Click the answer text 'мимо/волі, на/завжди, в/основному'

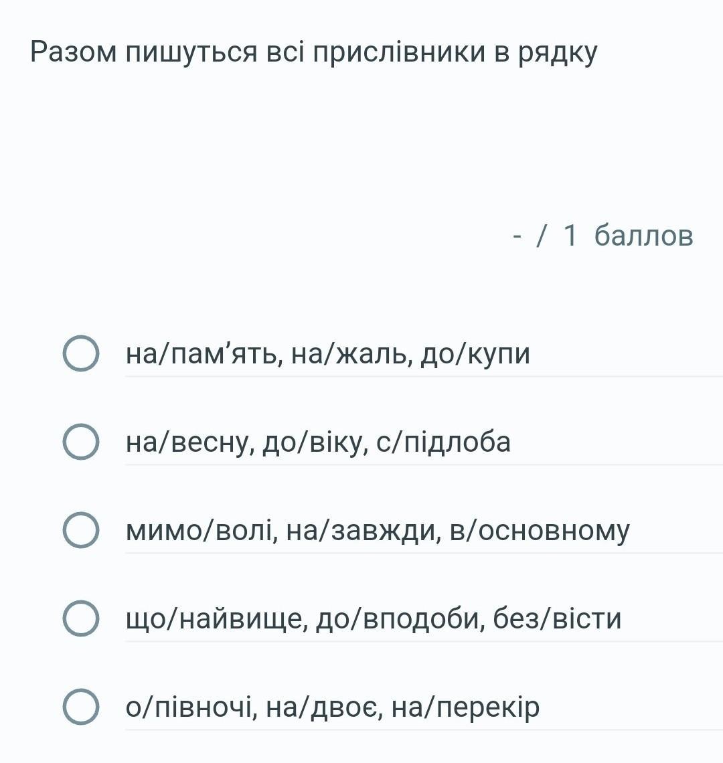coord(378,530)
